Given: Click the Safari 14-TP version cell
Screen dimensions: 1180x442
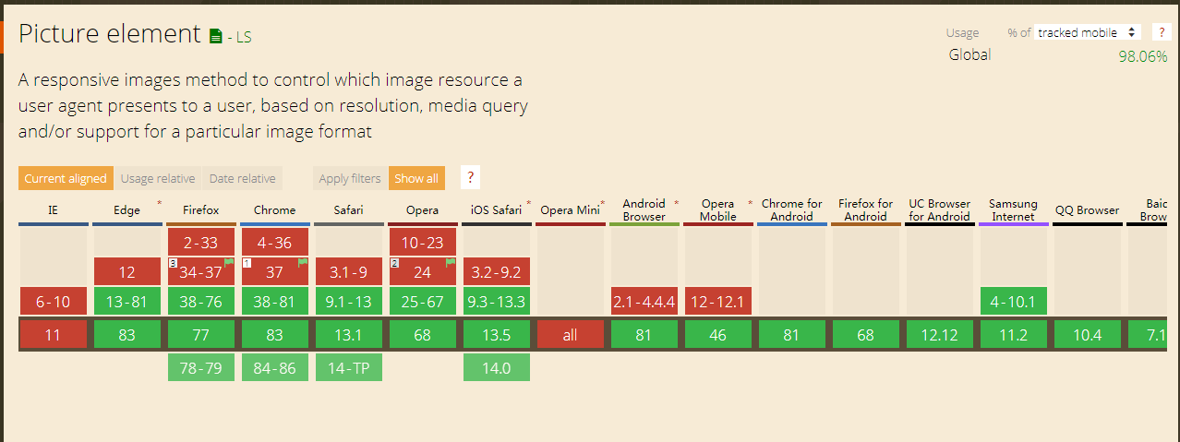Looking at the screenshot, I should click(348, 368).
